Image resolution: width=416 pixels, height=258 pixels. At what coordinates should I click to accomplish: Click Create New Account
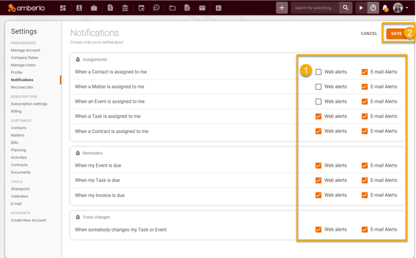pyautogui.click(x=28, y=221)
